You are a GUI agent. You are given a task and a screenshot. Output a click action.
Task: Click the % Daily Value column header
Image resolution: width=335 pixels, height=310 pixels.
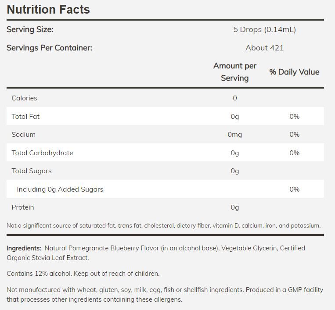(294, 72)
